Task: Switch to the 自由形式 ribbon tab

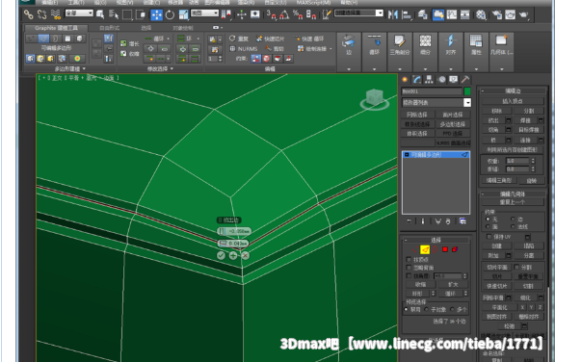Action: pos(109,28)
